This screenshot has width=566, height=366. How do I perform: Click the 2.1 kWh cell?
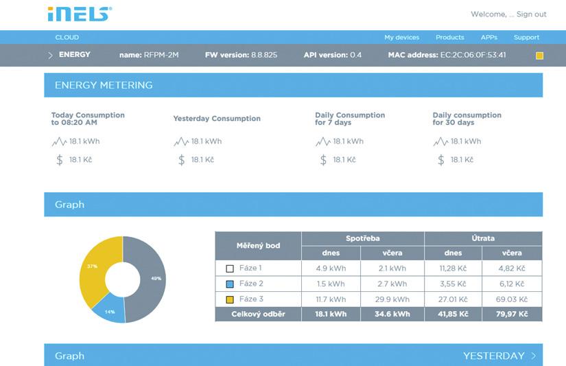(392, 268)
